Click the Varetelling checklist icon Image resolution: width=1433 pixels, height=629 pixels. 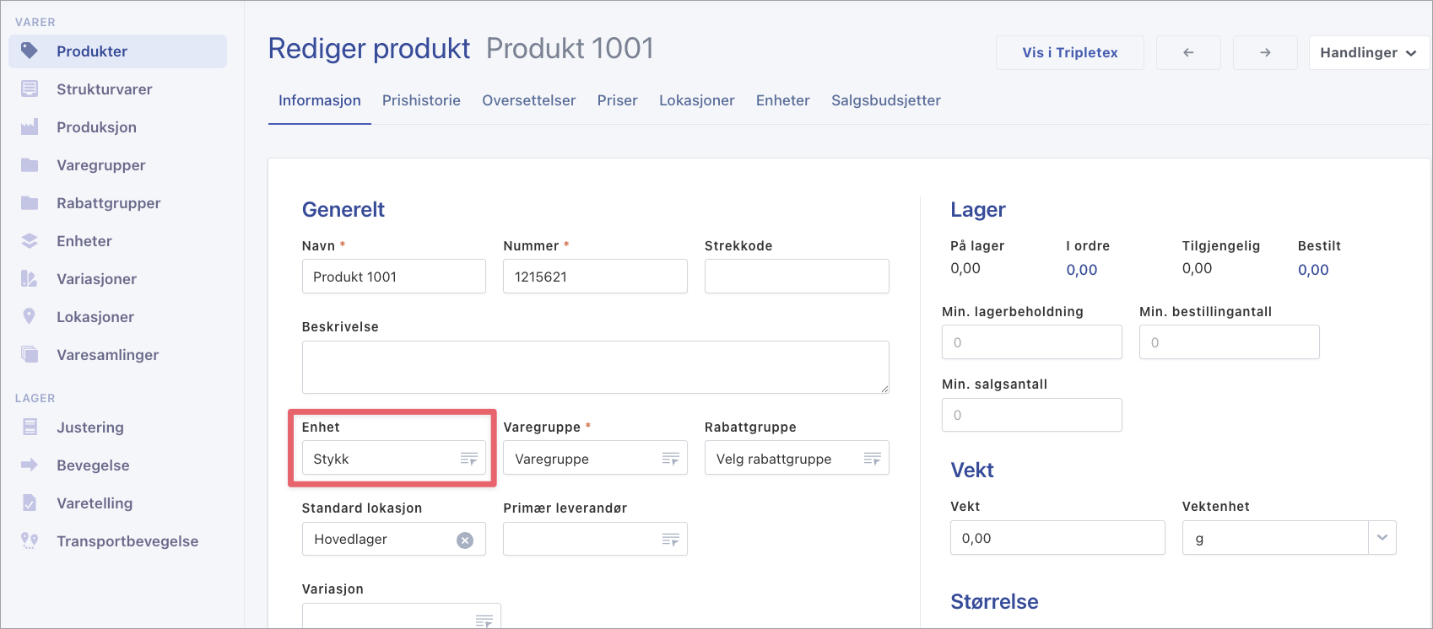(x=30, y=503)
